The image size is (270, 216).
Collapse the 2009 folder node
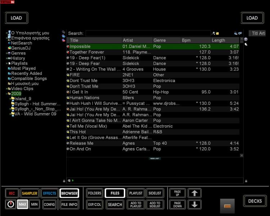(x=7, y=94)
